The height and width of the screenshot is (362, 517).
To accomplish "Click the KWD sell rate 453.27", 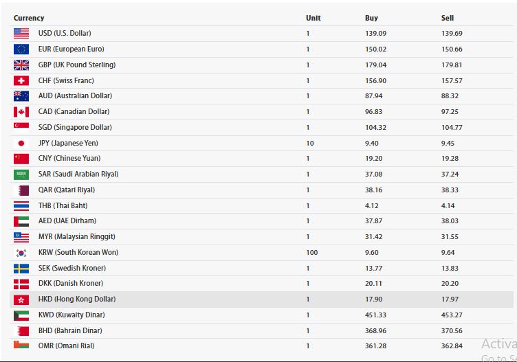I will [452, 315].
